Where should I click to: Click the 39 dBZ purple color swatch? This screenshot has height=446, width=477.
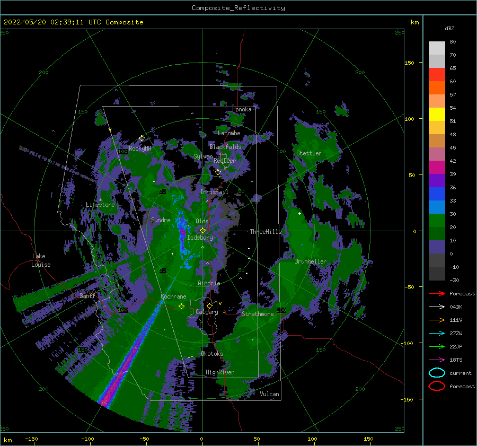[x=437, y=180]
